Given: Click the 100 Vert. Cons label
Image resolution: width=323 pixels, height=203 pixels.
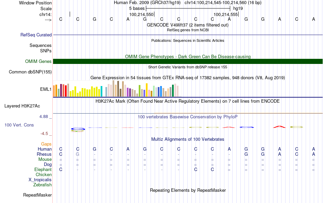Looking at the screenshot, I should (19, 125).
